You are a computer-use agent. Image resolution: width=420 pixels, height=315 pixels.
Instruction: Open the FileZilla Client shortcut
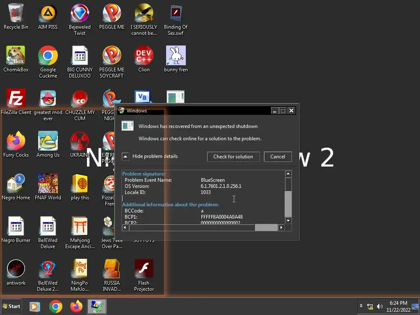click(x=16, y=102)
